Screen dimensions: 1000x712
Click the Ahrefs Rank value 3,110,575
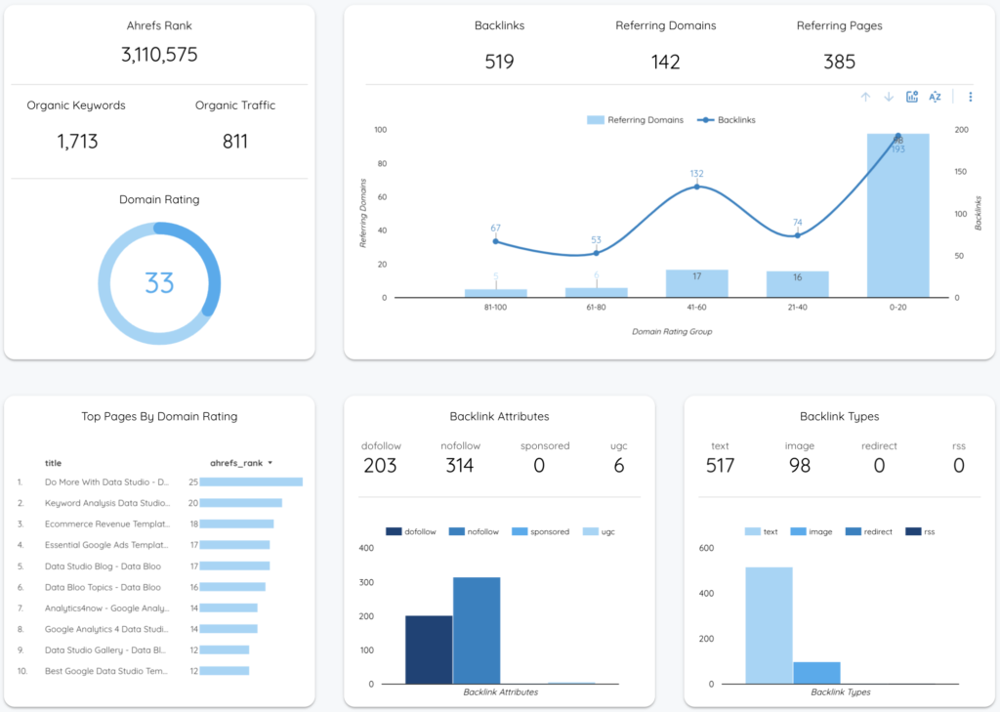pos(159,55)
